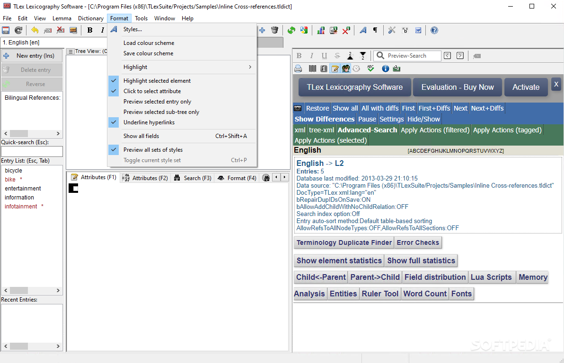Open the Tree View options menu icon
564x363 pixels.
pyautogui.click(x=70, y=52)
